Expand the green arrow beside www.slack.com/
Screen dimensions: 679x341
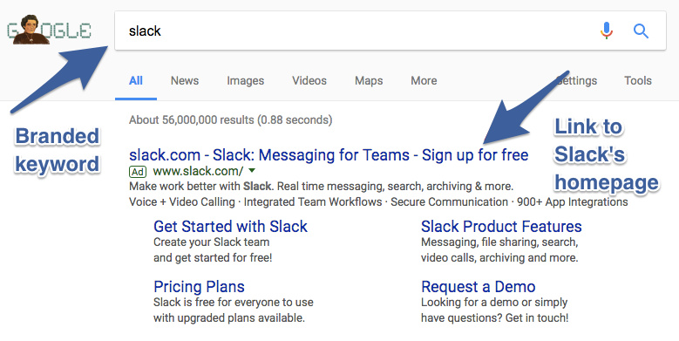point(252,171)
